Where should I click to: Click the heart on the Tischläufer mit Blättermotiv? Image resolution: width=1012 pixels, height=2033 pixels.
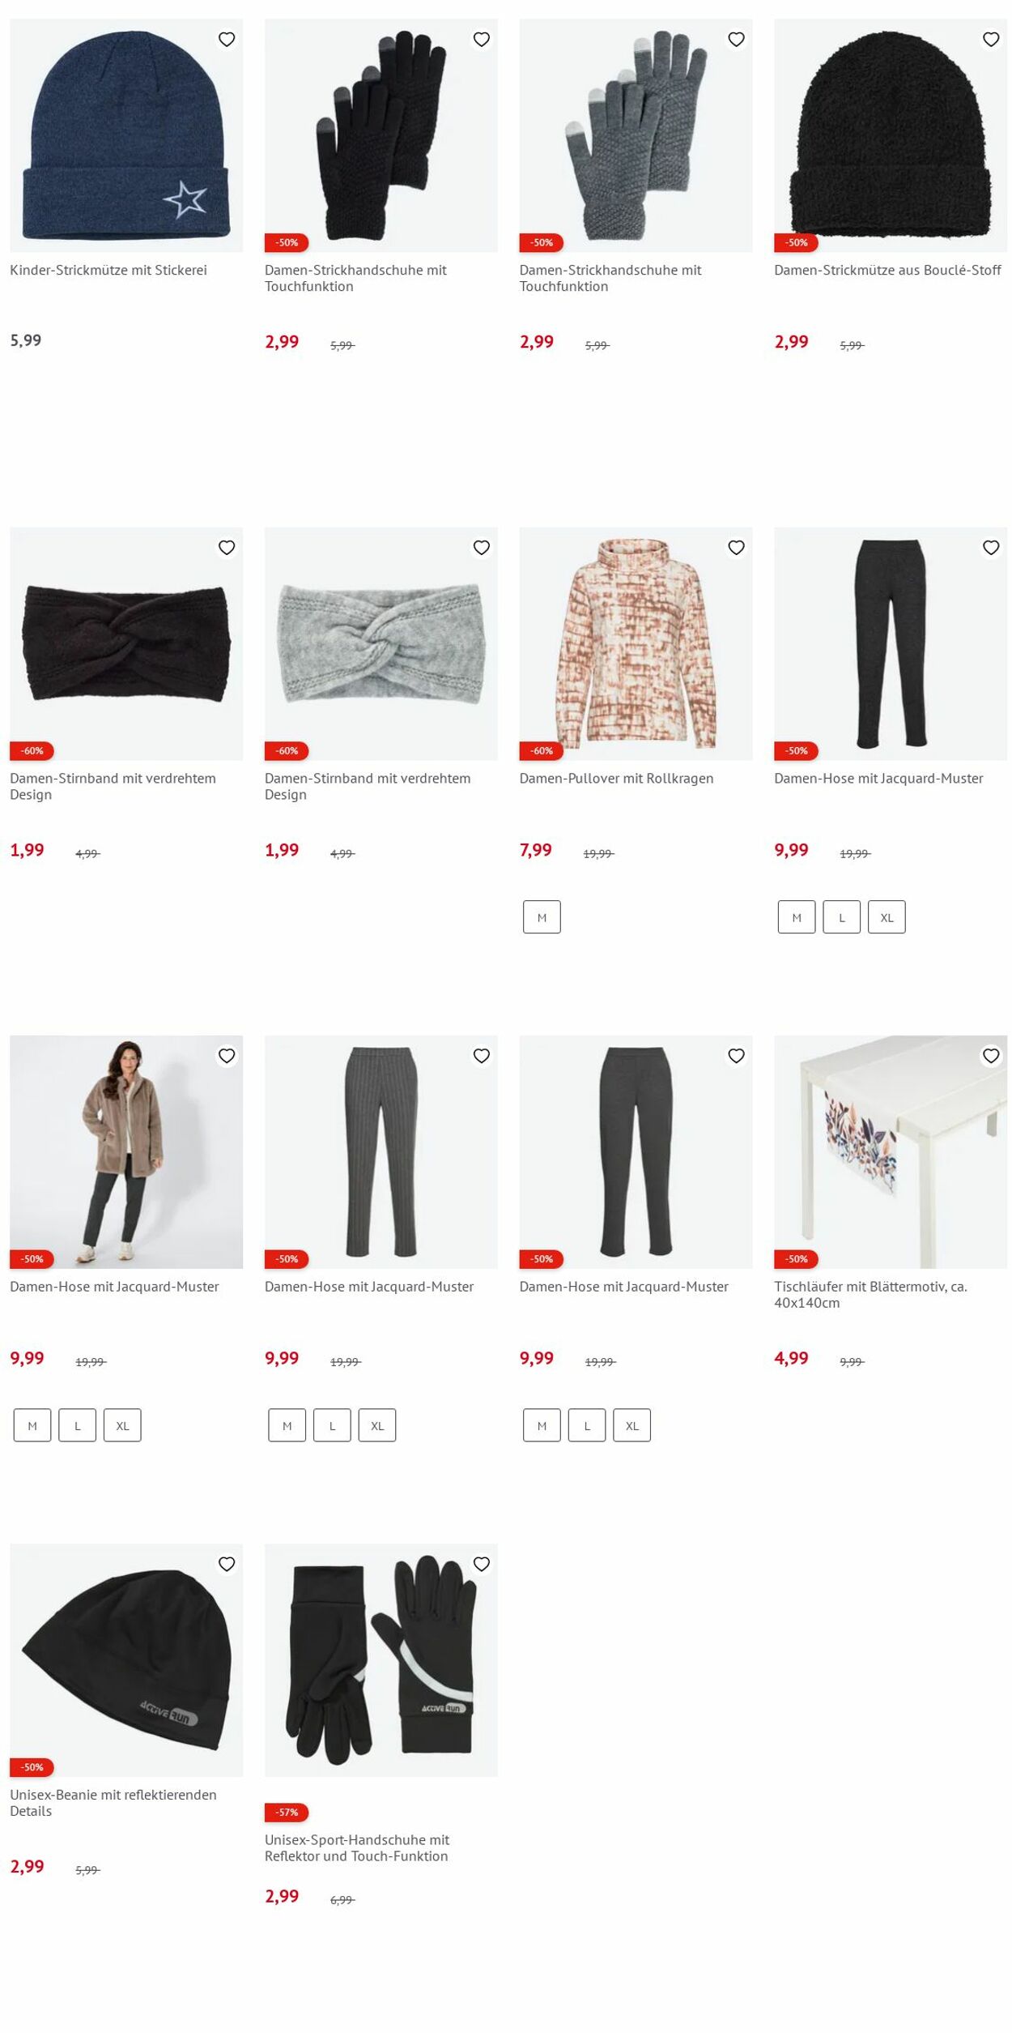click(x=991, y=1056)
